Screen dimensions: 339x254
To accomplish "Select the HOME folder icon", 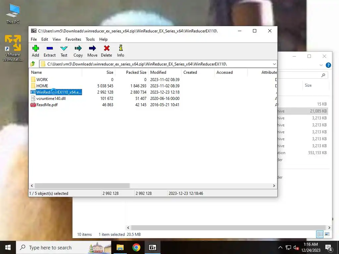I will 33,86.
